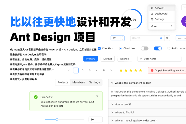Toggle the indeterminate Checkbox
This screenshot has height=124, width=186.
(121, 48)
